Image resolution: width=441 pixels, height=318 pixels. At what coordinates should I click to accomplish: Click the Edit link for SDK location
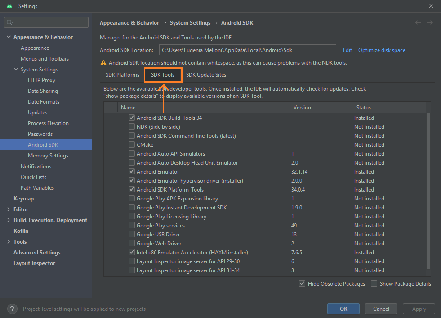tap(347, 50)
